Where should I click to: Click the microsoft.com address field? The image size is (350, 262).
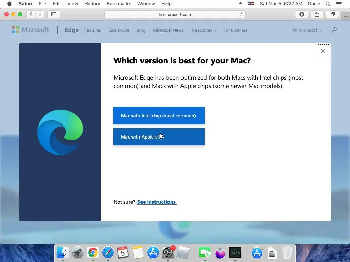(175, 14)
